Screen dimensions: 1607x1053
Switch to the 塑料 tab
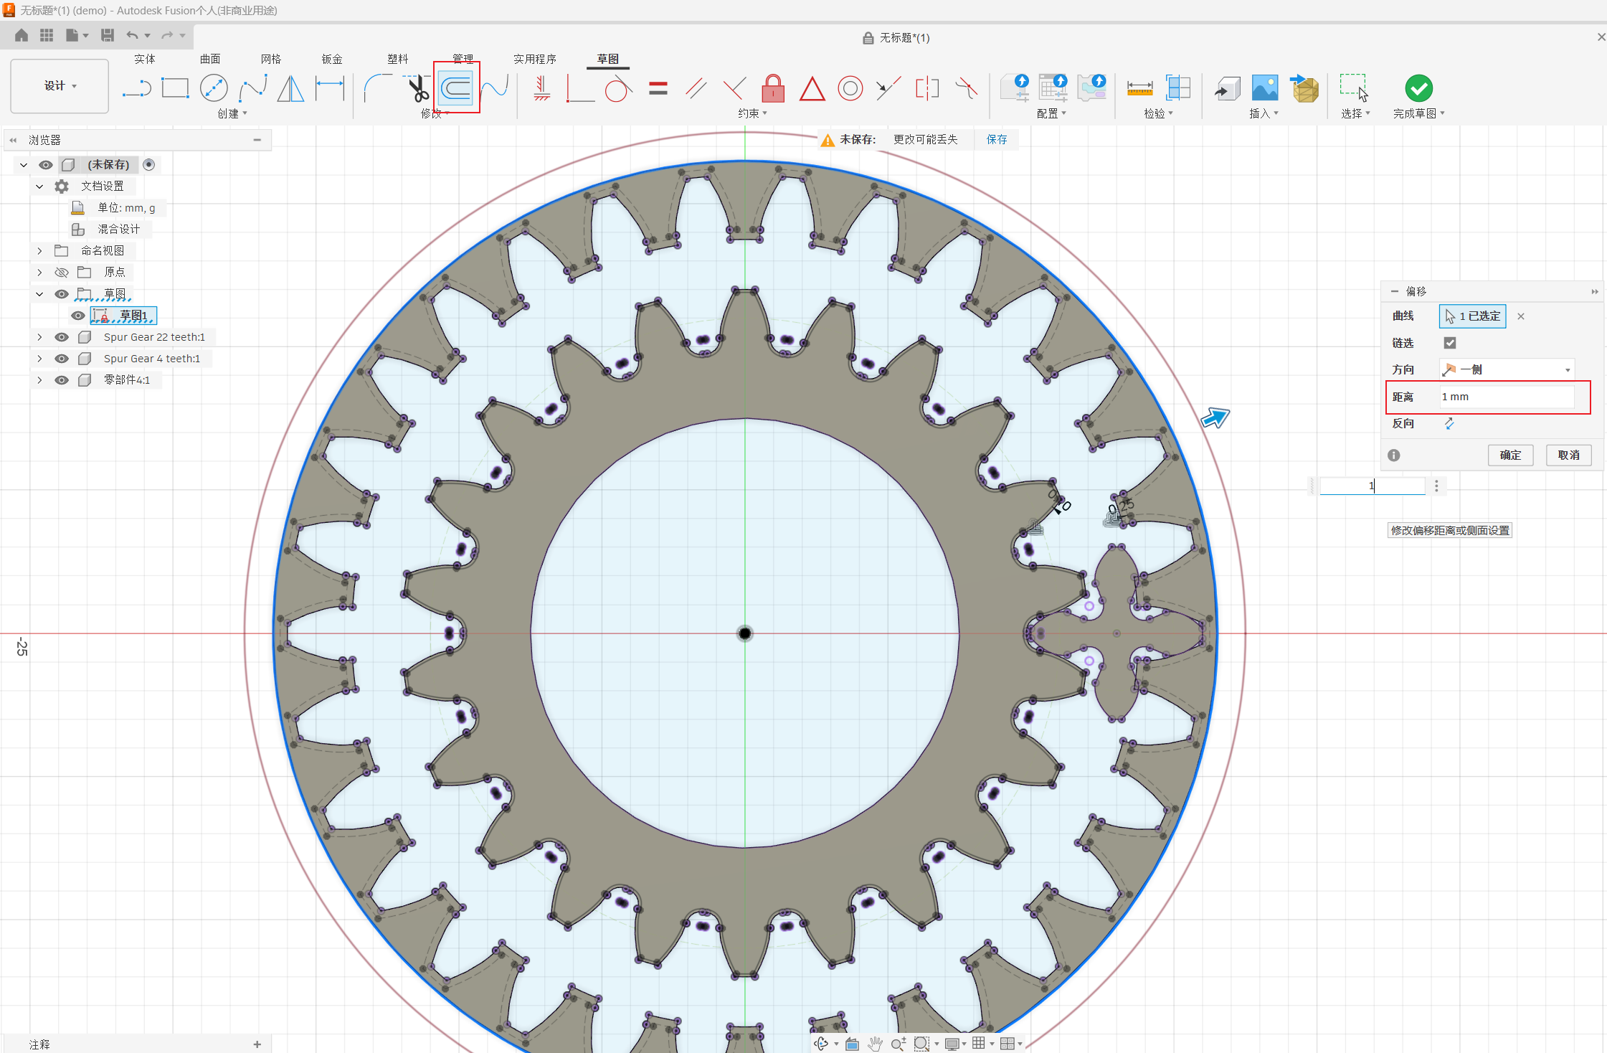(x=398, y=59)
